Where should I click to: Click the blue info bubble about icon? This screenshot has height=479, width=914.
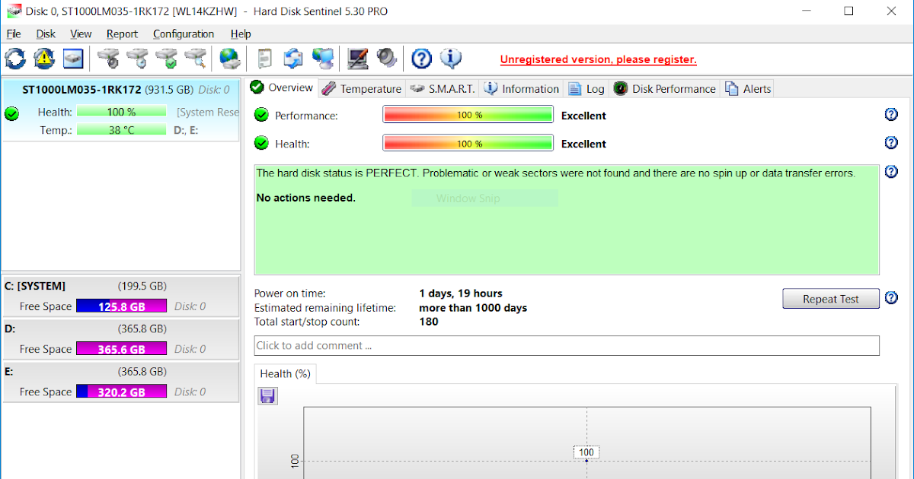pyautogui.click(x=451, y=58)
